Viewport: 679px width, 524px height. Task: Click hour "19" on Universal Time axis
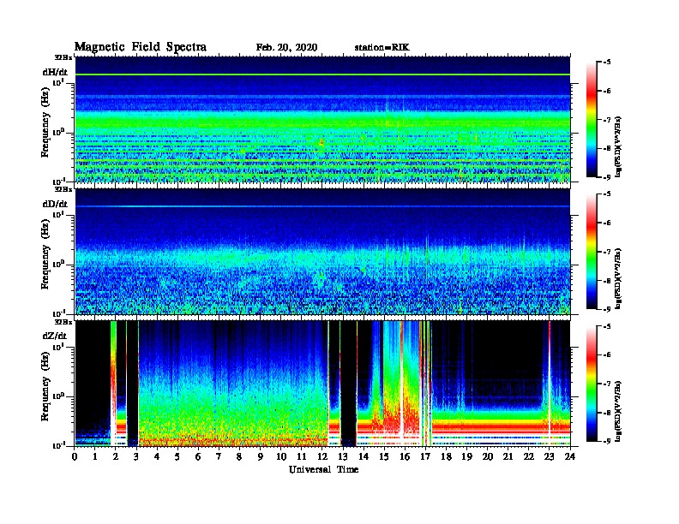click(466, 456)
